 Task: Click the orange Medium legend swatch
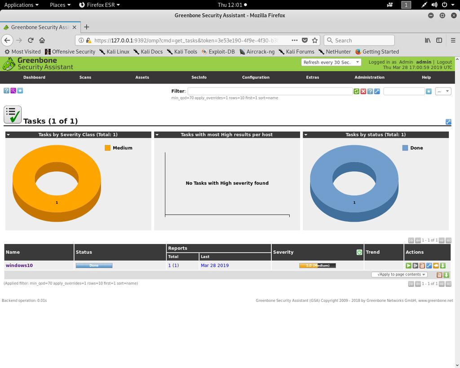tap(108, 148)
